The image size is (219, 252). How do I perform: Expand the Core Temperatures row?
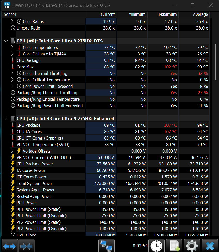[12, 47]
